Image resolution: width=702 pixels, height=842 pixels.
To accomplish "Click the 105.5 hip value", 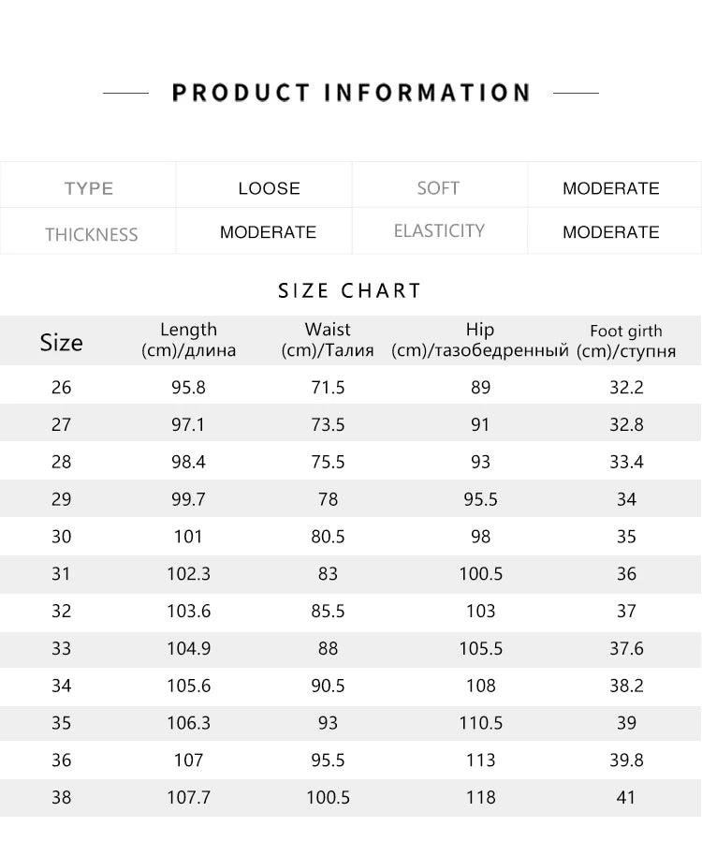I will [x=480, y=648].
